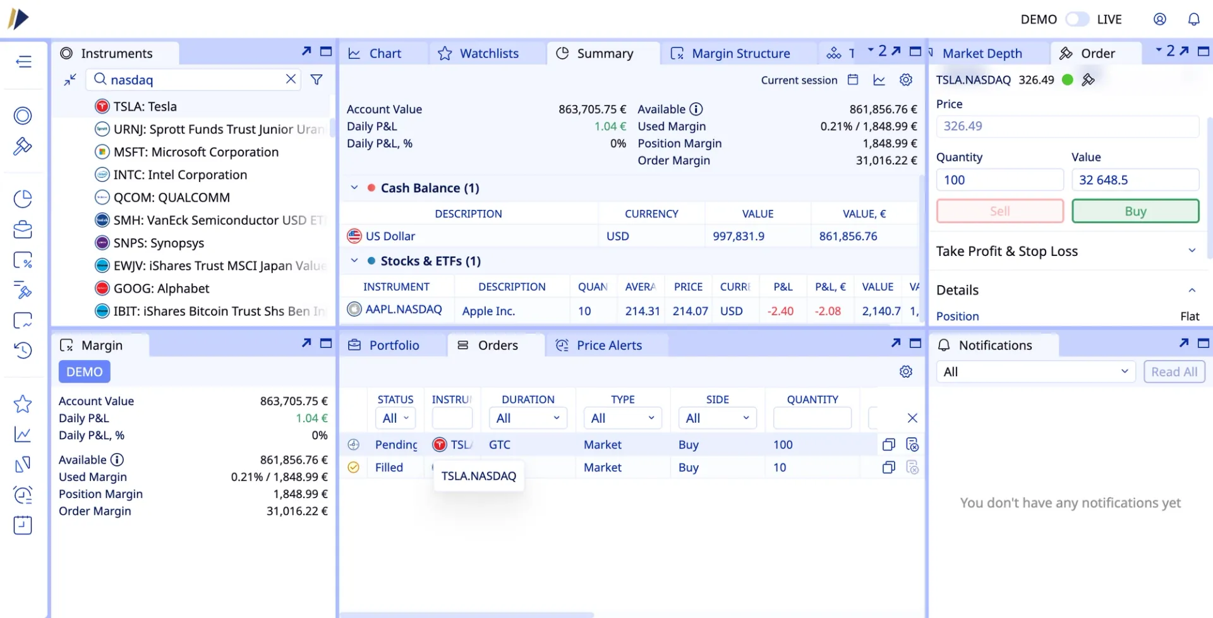Click the Quantity input field in Order
The image size is (1213, 618).
(x=999, y=180)
